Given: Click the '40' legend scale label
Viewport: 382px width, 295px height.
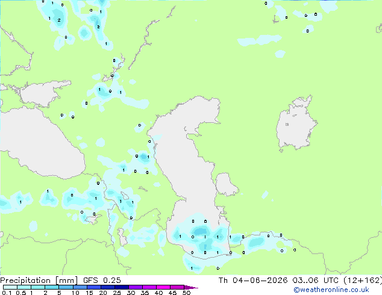Looking at the screenshot, I should pos(158,293).
